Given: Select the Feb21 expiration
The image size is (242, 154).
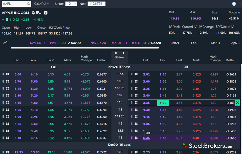Looking at the screenshot, I should 195,43.
